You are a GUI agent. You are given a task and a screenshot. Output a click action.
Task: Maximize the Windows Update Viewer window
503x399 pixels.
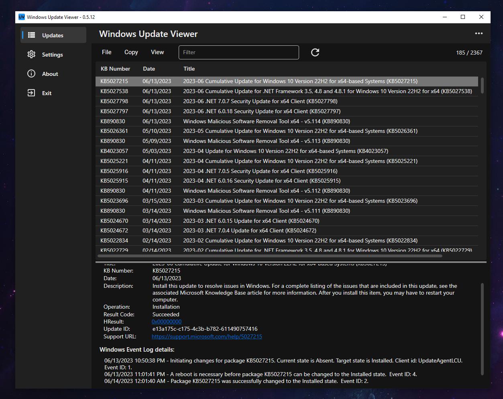pos(463,17)
